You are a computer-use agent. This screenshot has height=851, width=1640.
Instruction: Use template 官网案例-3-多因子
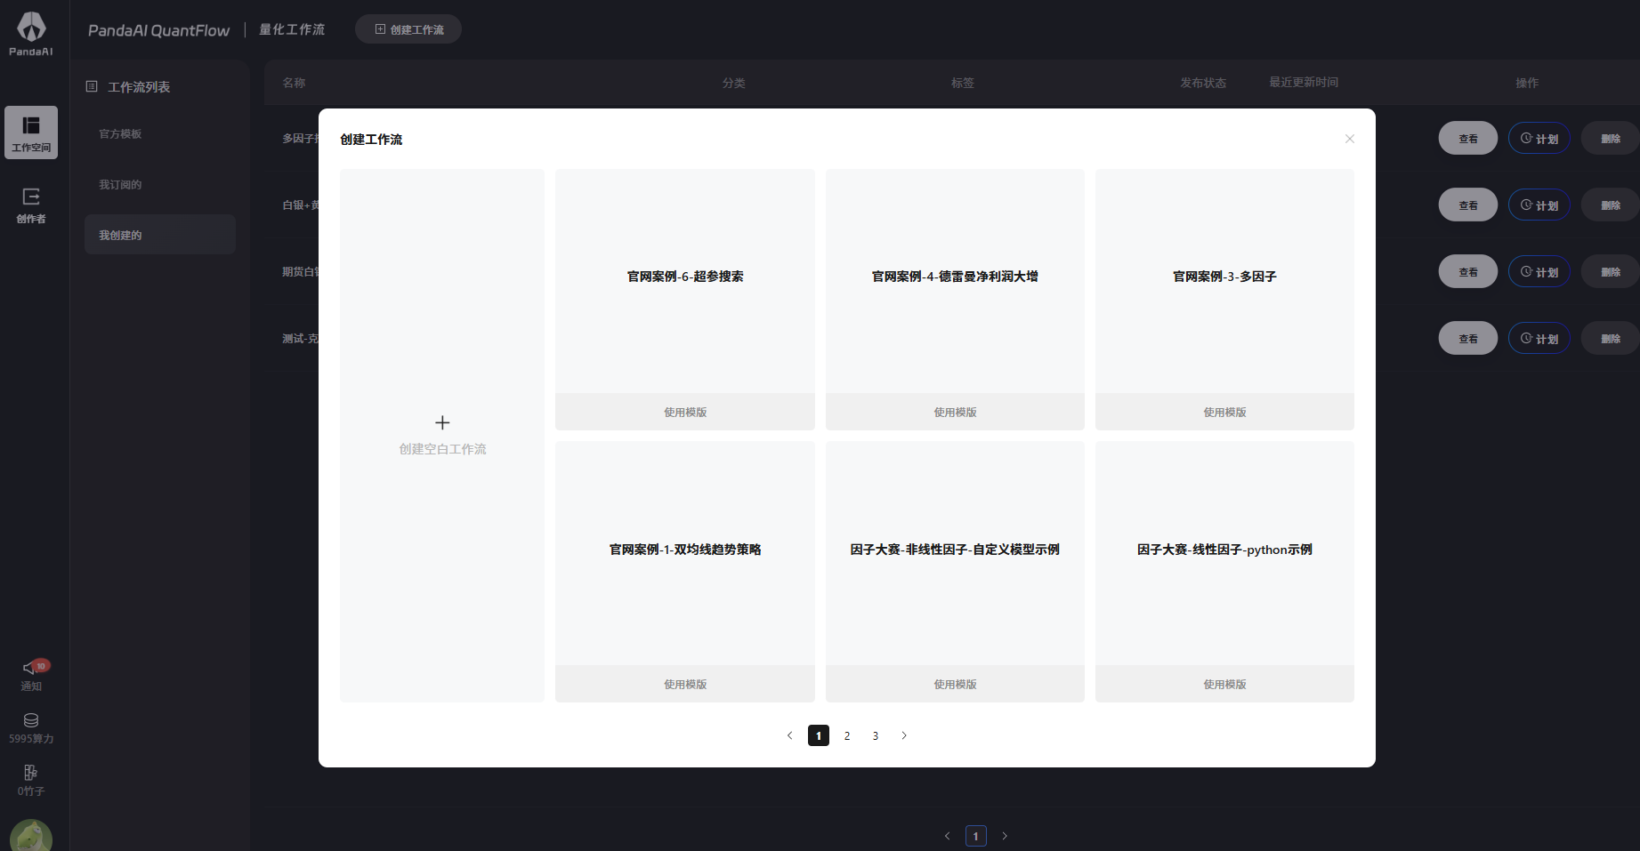click(x=1224, y=412)
